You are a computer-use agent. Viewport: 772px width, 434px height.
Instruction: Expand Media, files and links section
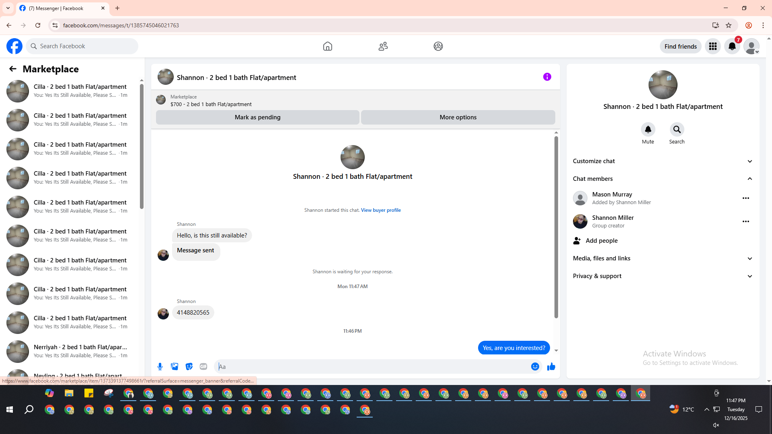(663, 258)
